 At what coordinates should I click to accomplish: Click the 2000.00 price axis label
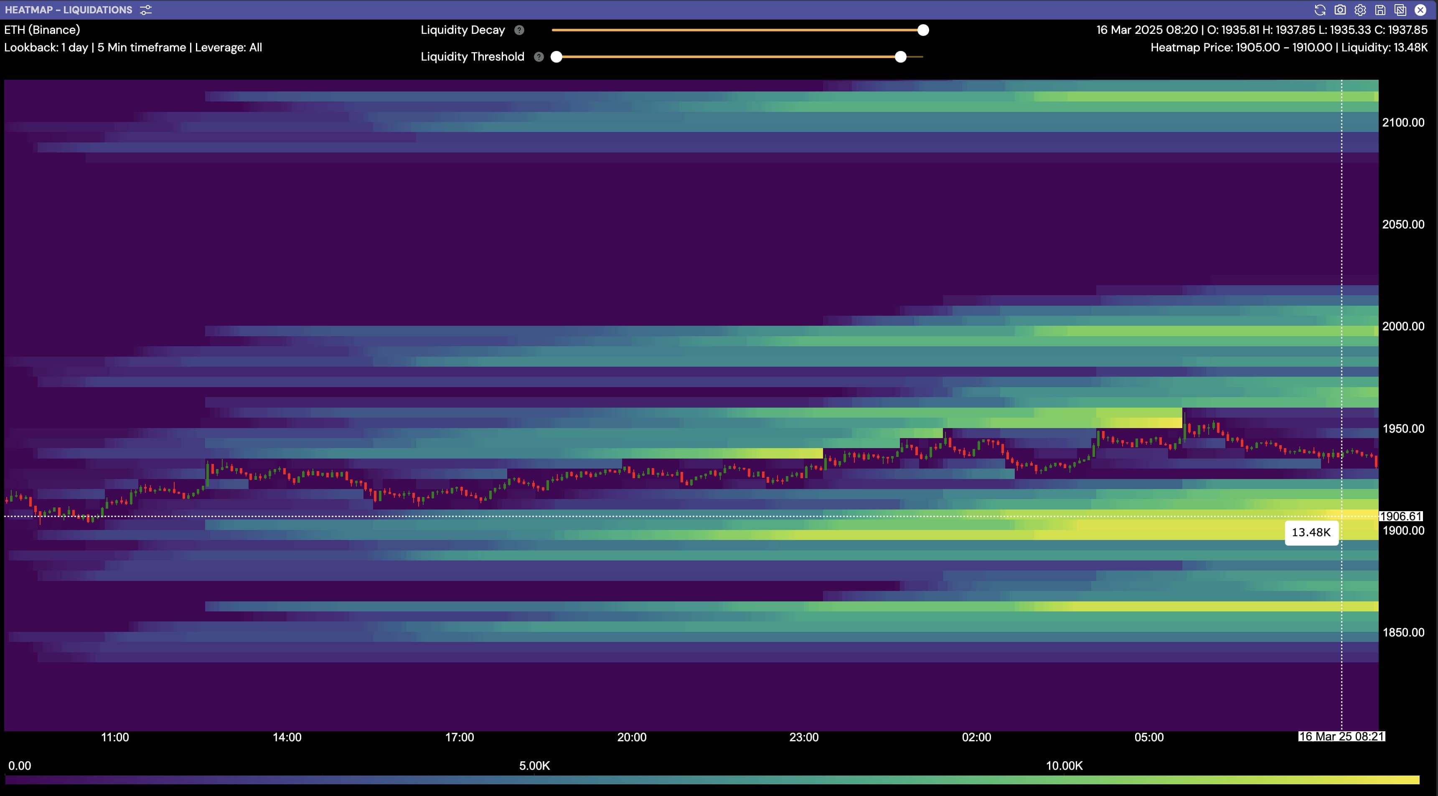coord(1403,326)
